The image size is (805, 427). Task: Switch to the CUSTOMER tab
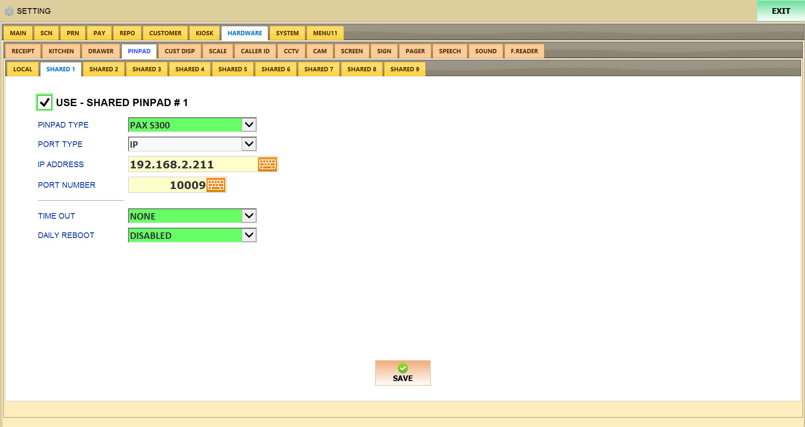(166, 33)
